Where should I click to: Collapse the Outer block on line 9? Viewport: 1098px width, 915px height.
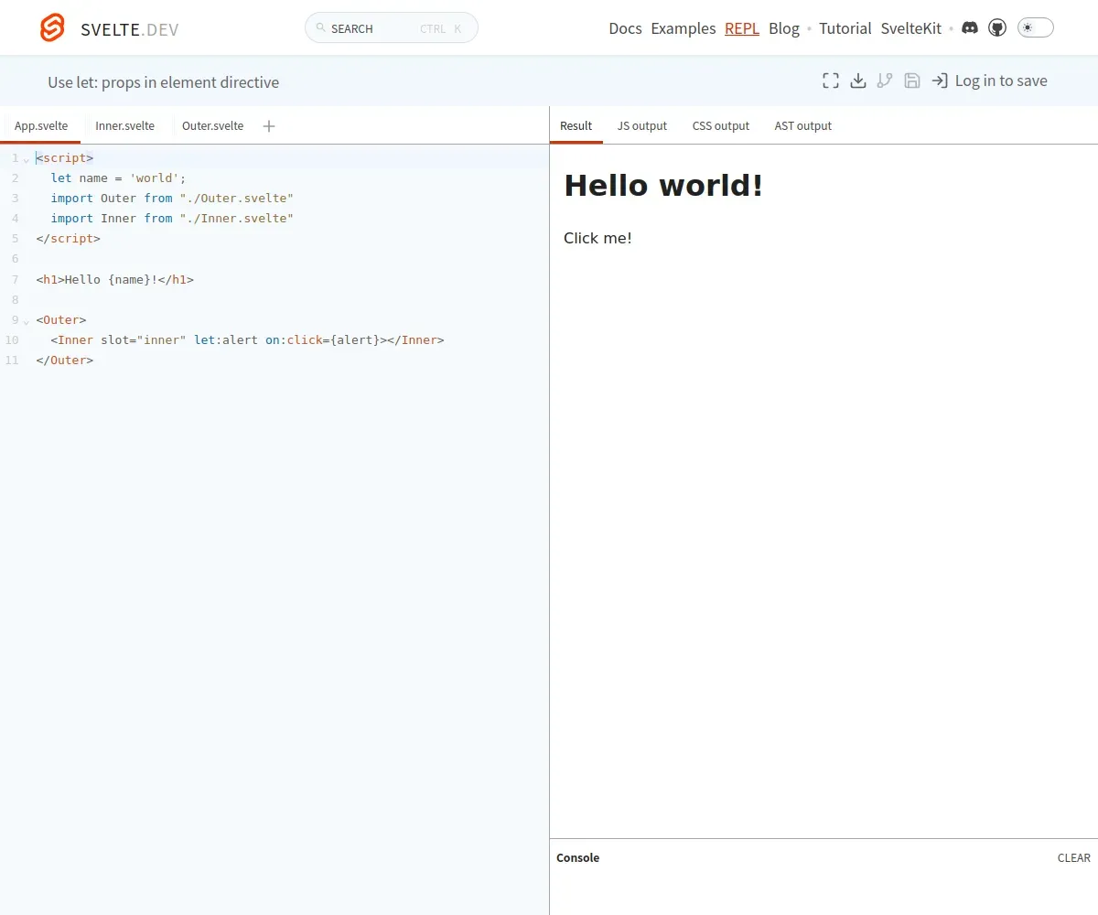(x=27, y=321)
